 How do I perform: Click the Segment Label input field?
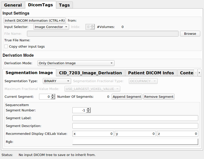[x=135, y=118]
